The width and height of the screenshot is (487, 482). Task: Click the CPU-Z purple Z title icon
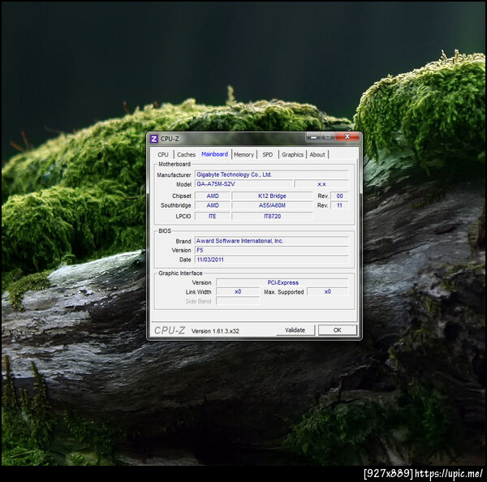[153, 139]
